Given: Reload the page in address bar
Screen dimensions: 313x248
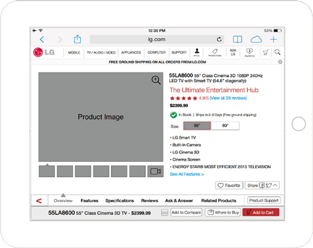Looking at the screenshot, I should pyautogui.click(x=219, y=39).
